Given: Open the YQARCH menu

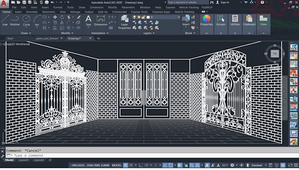Looking at the screenshot, I should [x=207, y=7].
